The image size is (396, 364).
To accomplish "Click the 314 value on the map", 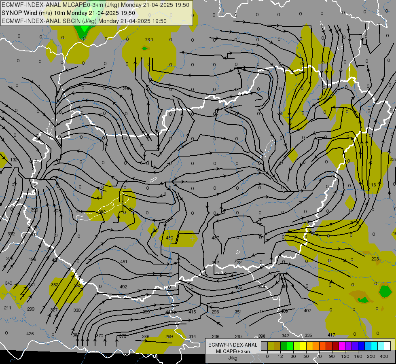I will click(192, 336).
